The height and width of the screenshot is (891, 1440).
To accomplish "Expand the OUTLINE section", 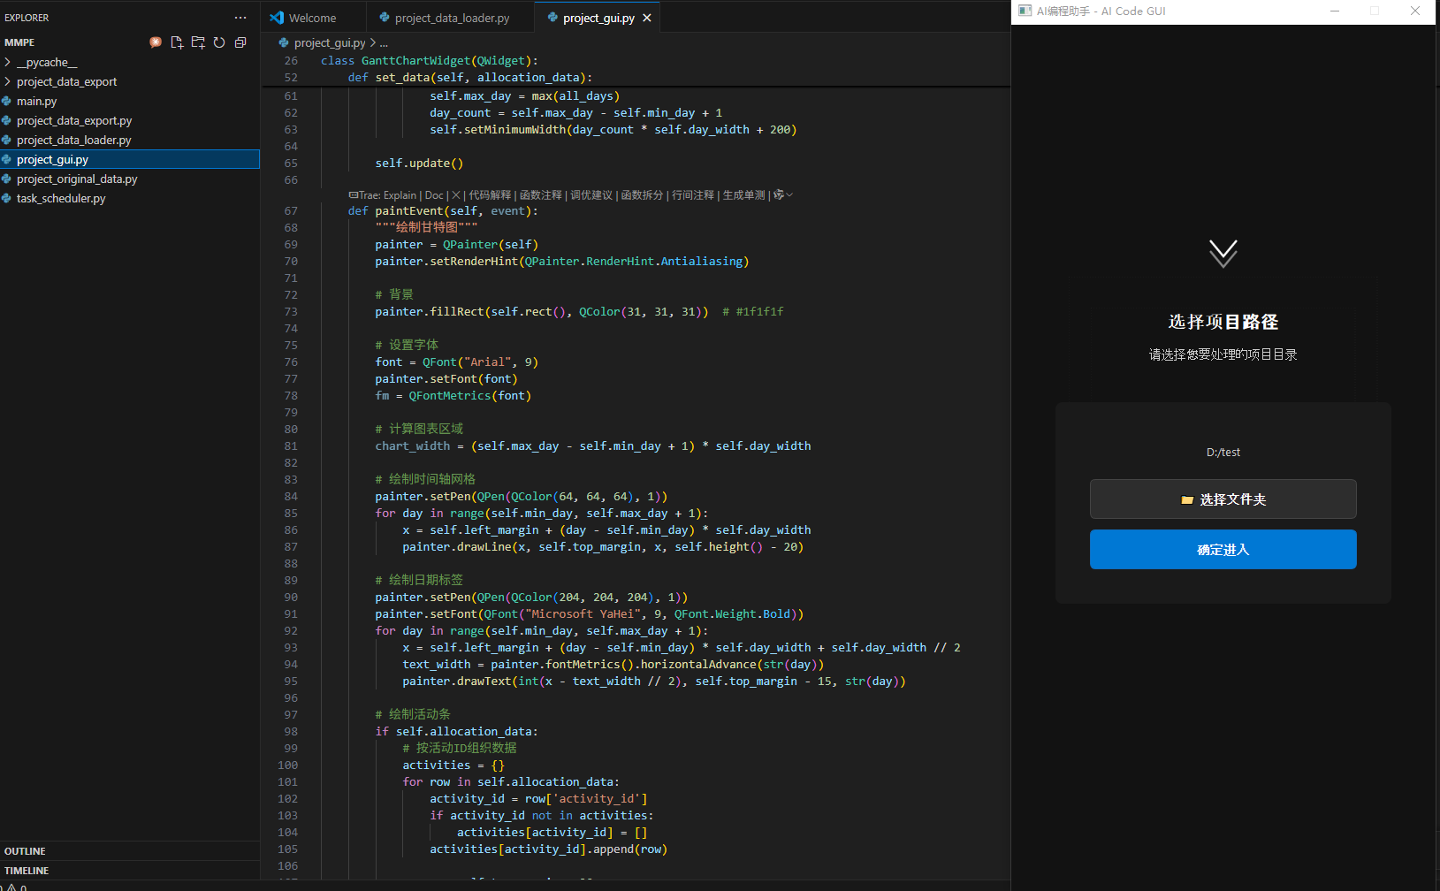I will pyautogui.click(x=25, y=851).
